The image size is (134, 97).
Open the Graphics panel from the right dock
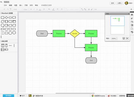pos(132,18)
